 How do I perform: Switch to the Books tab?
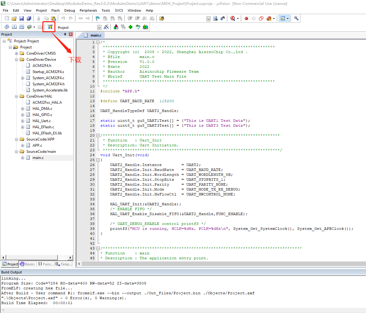tap(27, 264)
